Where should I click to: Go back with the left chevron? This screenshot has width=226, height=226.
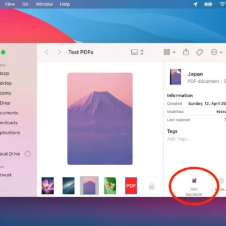[x=47, y=52]
